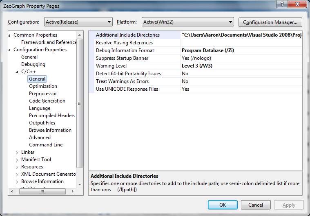Collapse the C/C++ tree node

[x=17, y=72]
